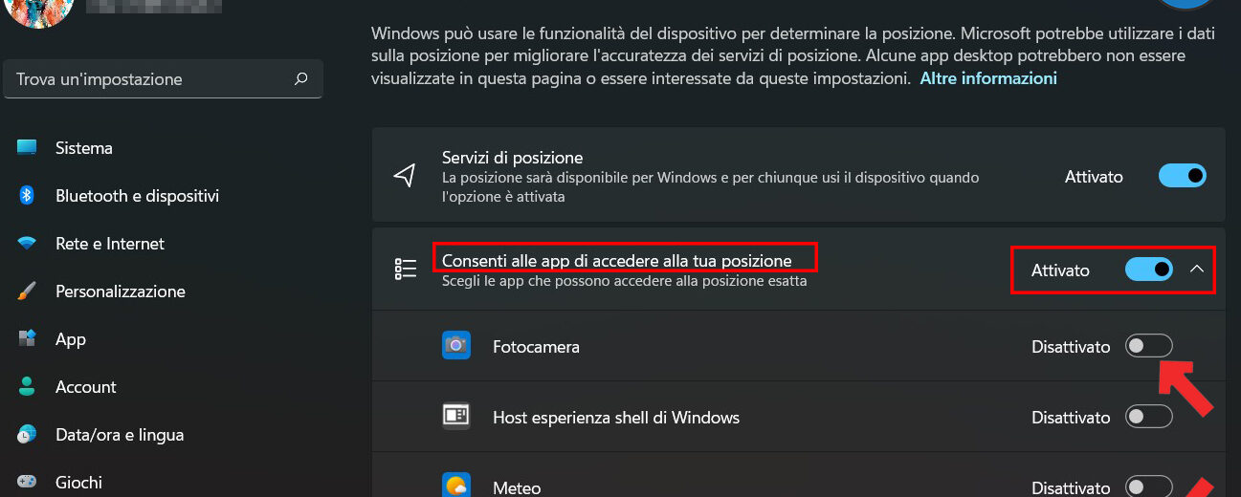This screenshot has width=1241, height=497.
Task: Go to Data/ora e lingua
Action: click(120, 435)
